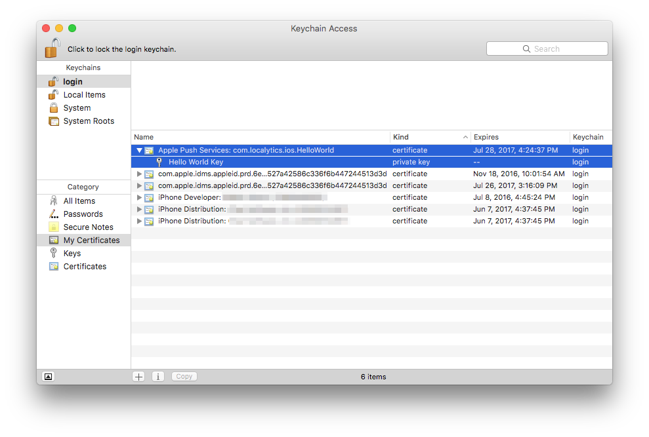Expand the iPhone Developer certificate entry
649x437 pixels.
click(138, 197)
